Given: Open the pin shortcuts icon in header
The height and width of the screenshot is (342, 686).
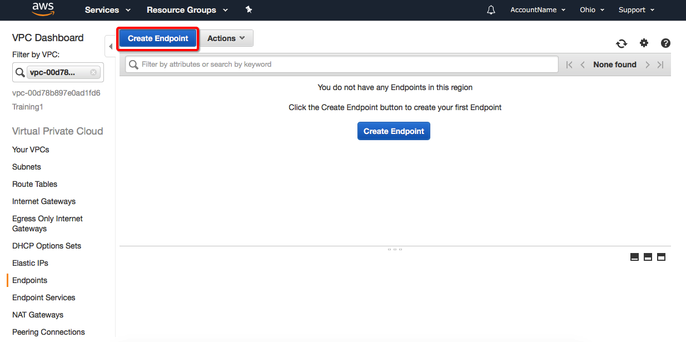Looking at the screenshot, I should [248, 10].
